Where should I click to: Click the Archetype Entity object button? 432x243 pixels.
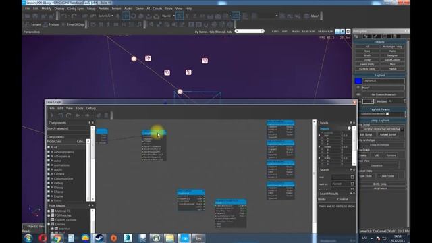(x=392, y=47)
